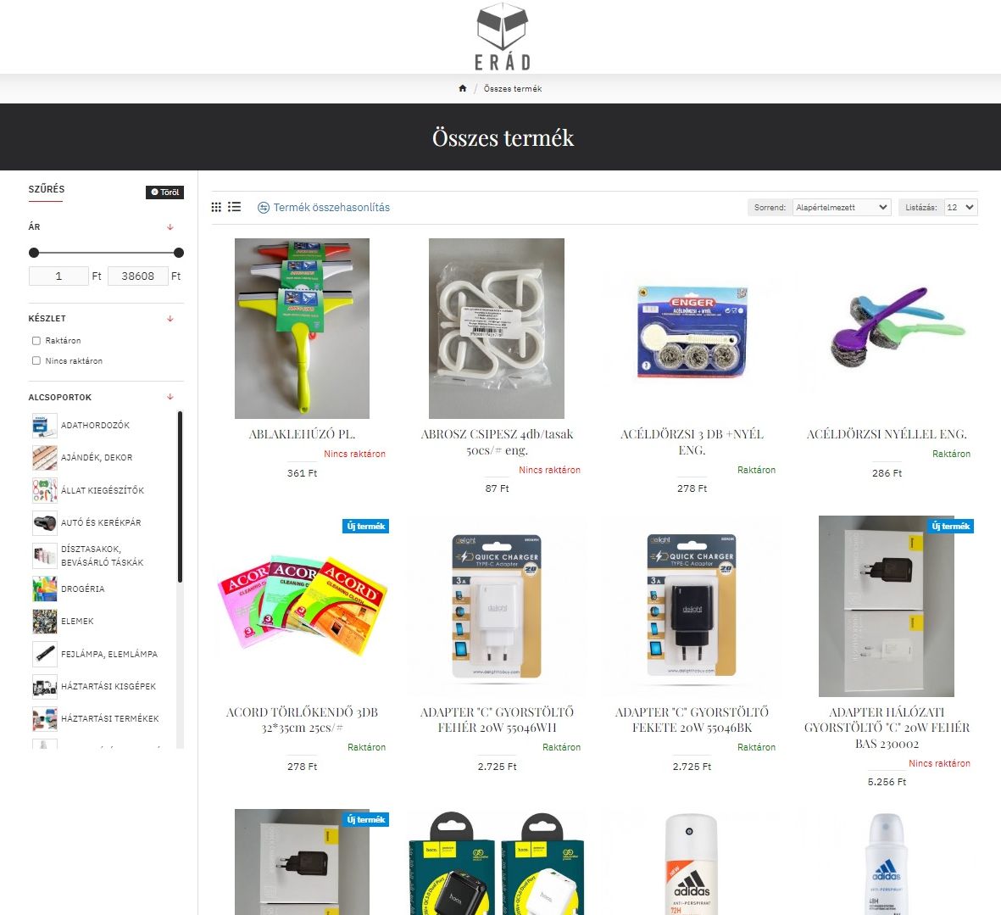Check the Nincs raktáron filter
Screen dimensions: 1001x915
(x=36, y=360)
